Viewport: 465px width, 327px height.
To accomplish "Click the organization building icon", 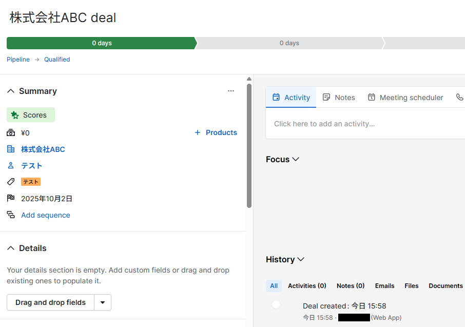I will tap(11, 149).
